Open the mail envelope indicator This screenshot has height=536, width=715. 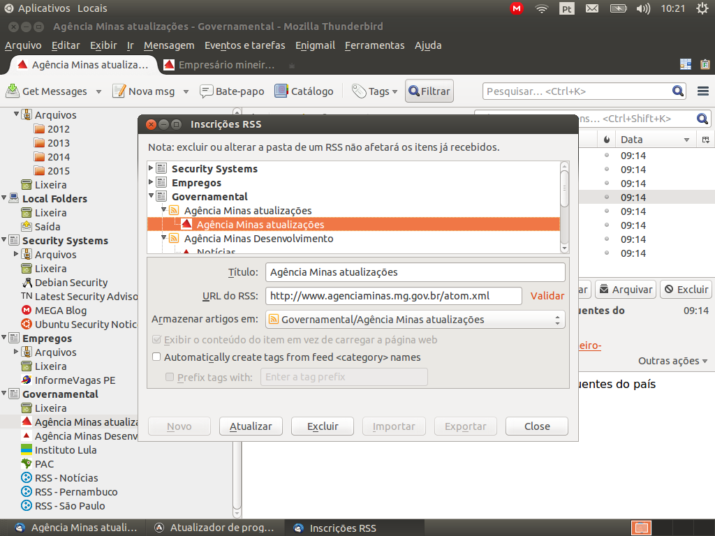coord(592,8)
